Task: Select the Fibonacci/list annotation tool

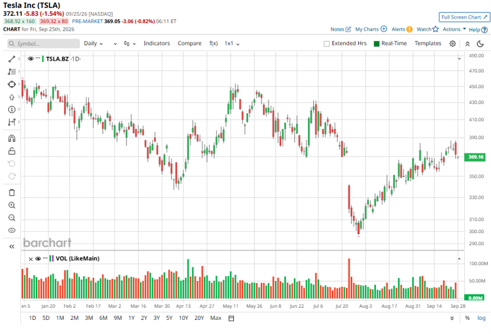Action: [x=12, y=72]
